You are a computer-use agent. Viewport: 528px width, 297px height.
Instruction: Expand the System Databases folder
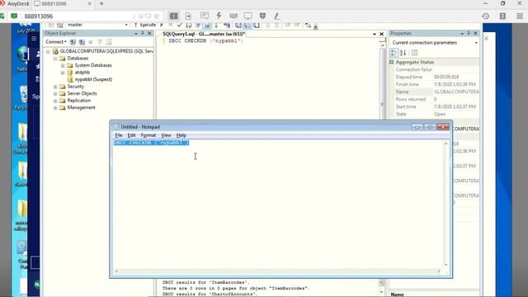(x=63, y=65)
